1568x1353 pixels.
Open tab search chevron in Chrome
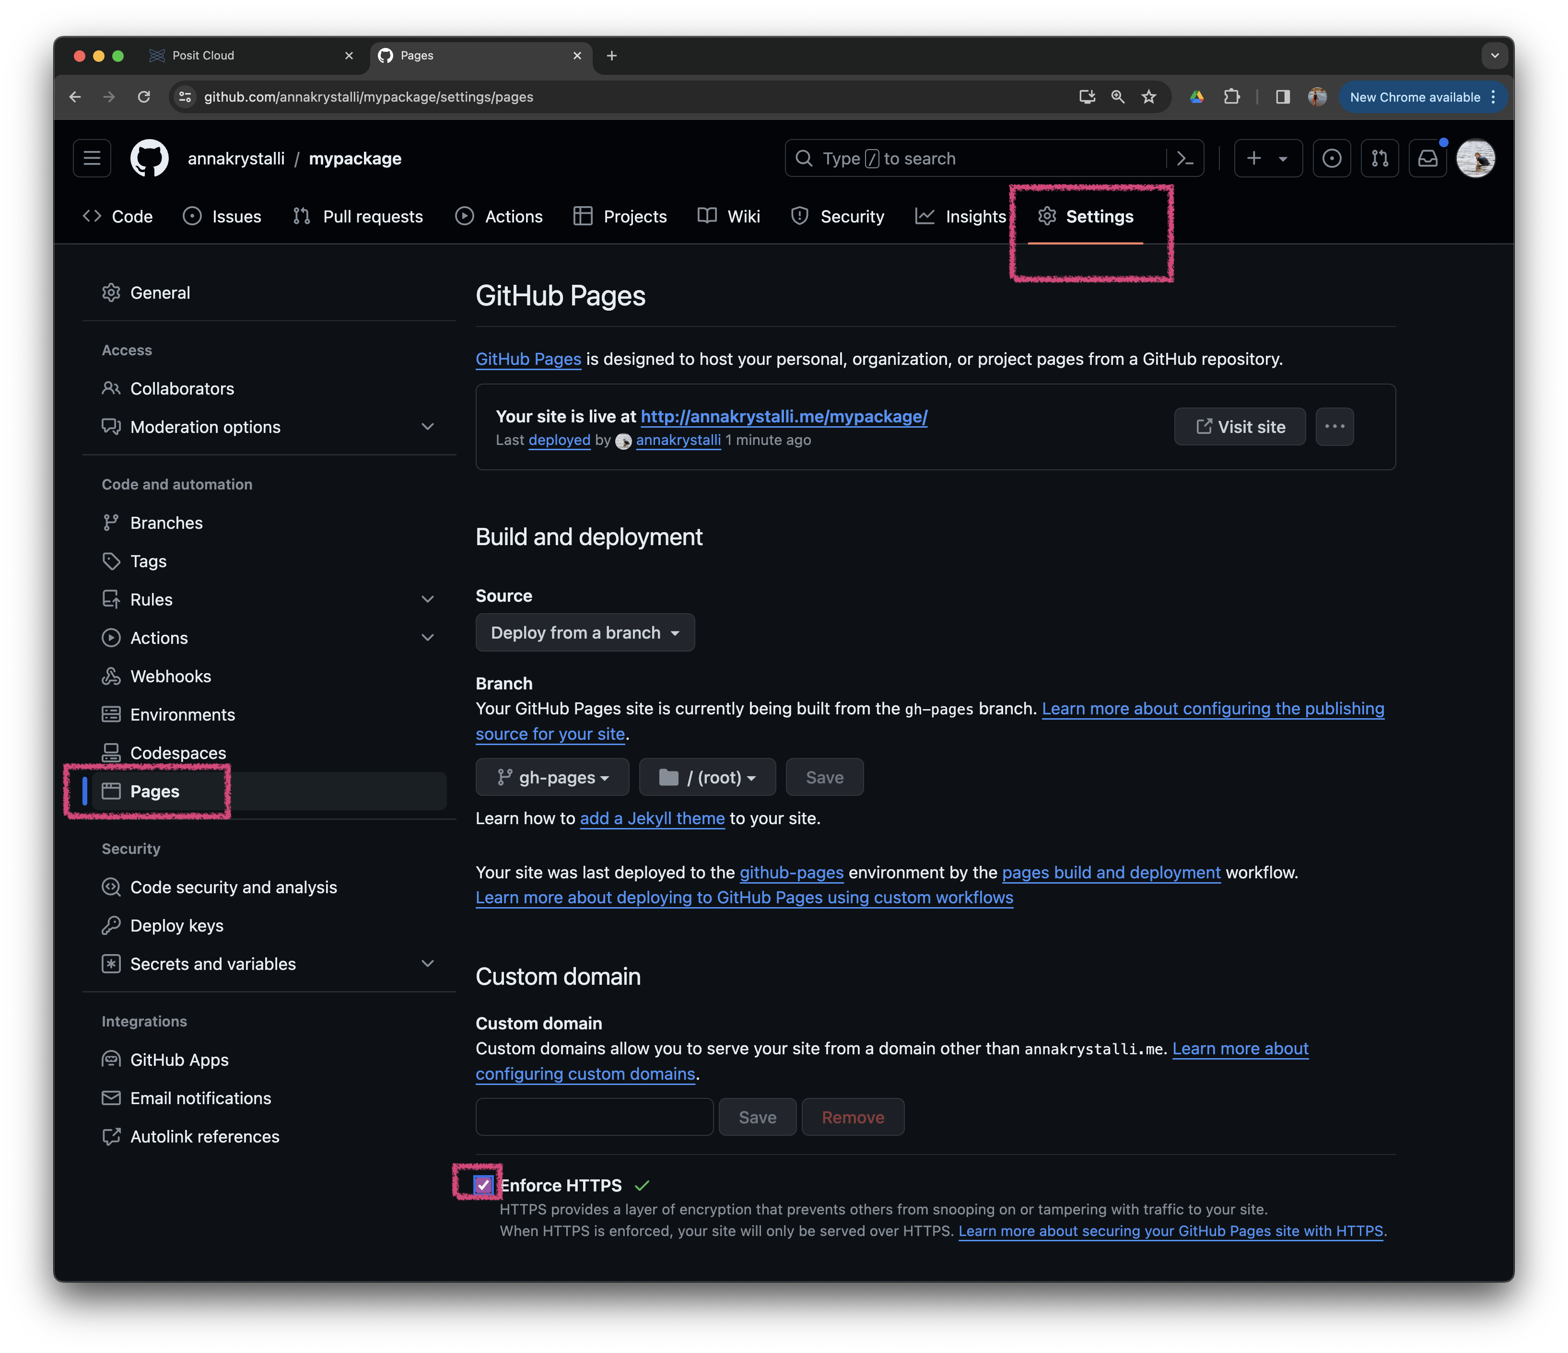coord(1495,55)
